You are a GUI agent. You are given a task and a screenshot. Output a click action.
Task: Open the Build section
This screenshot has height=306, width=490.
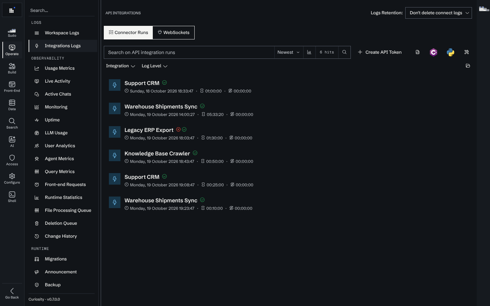click(12, 68)
